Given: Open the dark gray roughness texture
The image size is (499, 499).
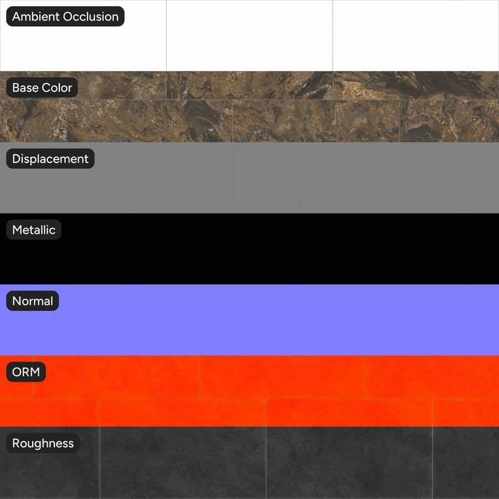Looking at the screenshot, I should tap(249, 463).
